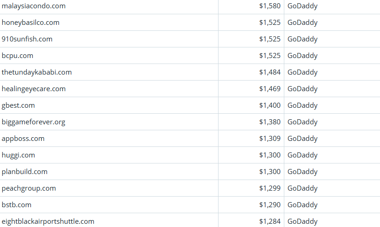Click the $1,400 price for gbest.com
380x227 pixels.
point(270,105)
